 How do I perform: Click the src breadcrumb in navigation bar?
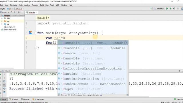tap(9, 9)
